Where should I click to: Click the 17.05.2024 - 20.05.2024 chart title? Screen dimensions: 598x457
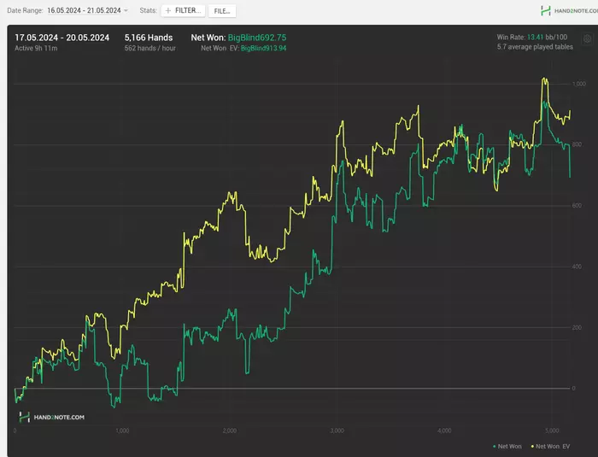coord(62,38)
